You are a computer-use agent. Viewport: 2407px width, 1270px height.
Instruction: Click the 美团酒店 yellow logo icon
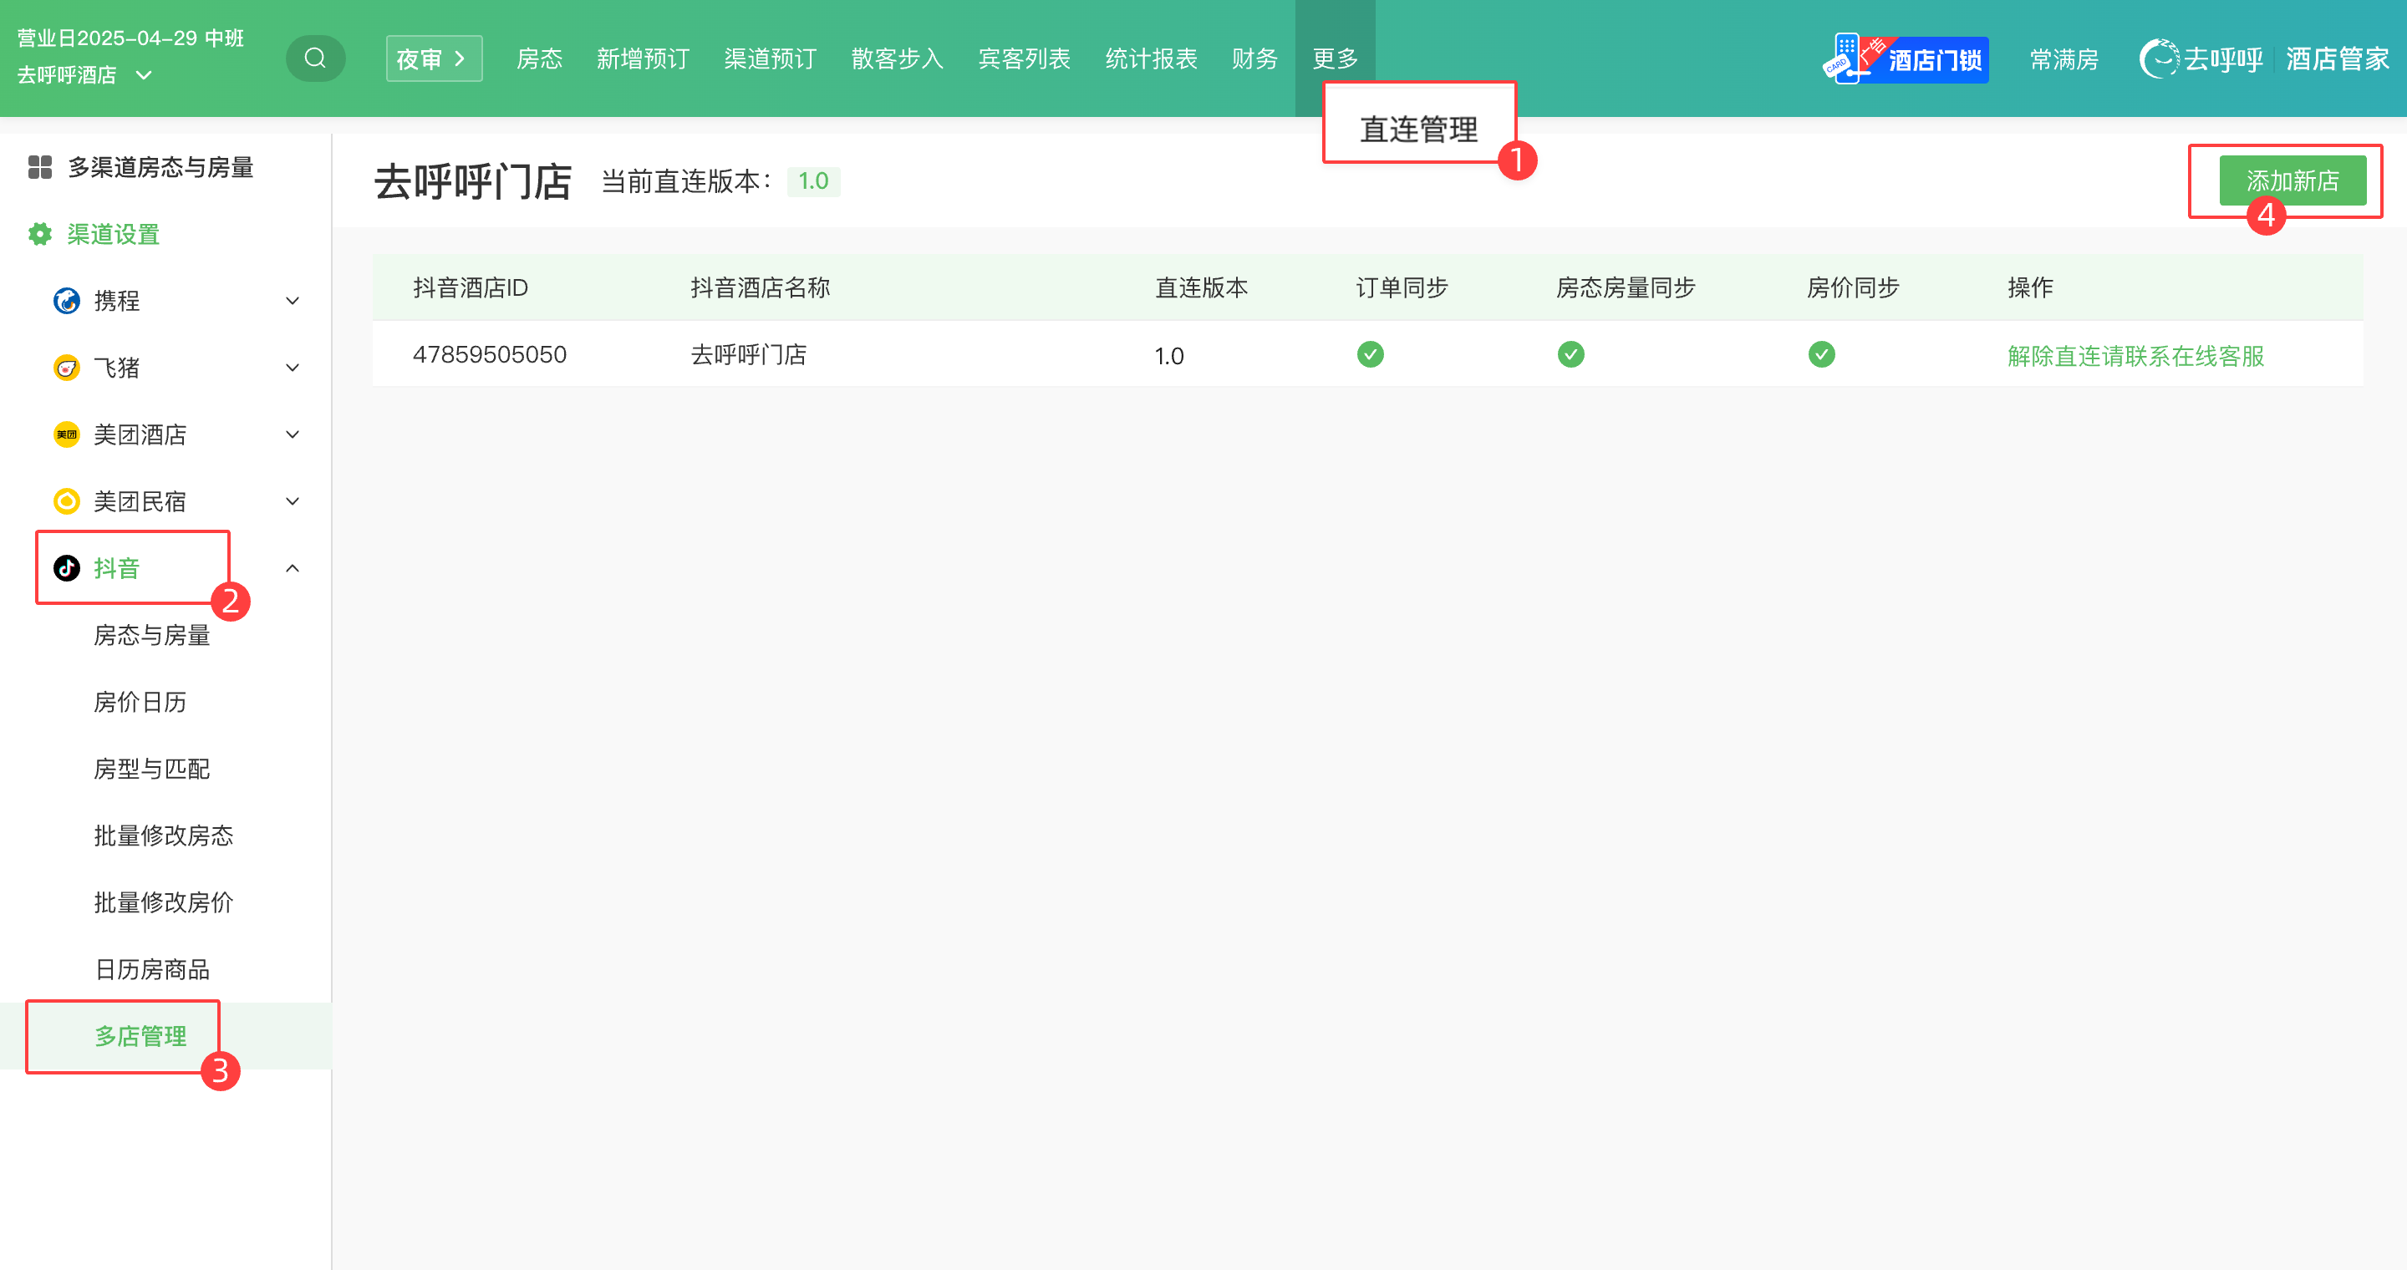tap(66, 434)
